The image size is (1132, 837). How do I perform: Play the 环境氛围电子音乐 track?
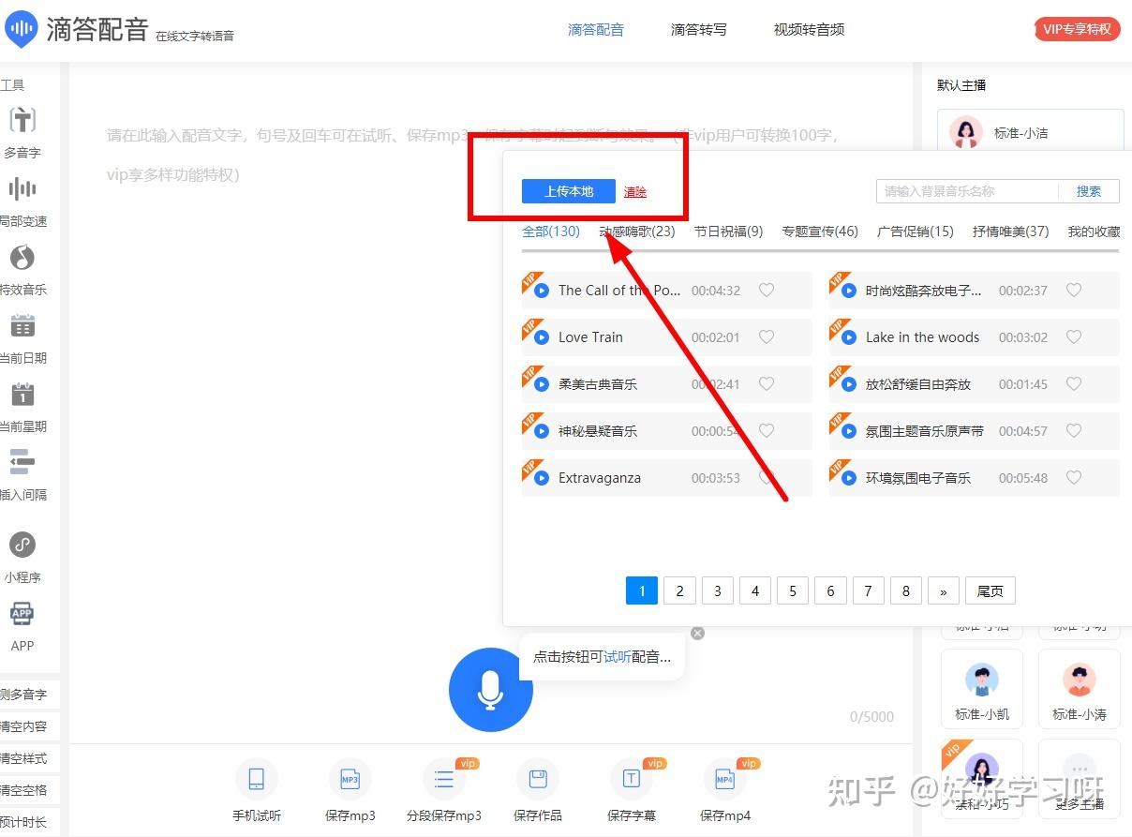[x=848, y=478]
